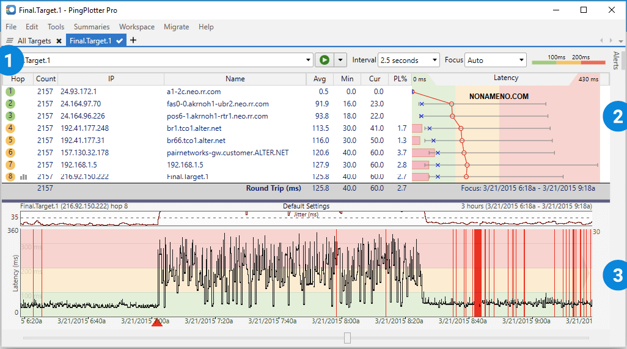Select the hop 7 orange circle

point(10,164)
